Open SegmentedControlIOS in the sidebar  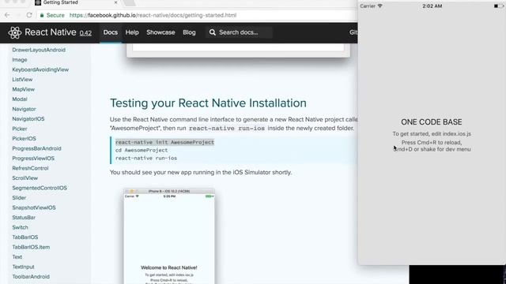40,188
